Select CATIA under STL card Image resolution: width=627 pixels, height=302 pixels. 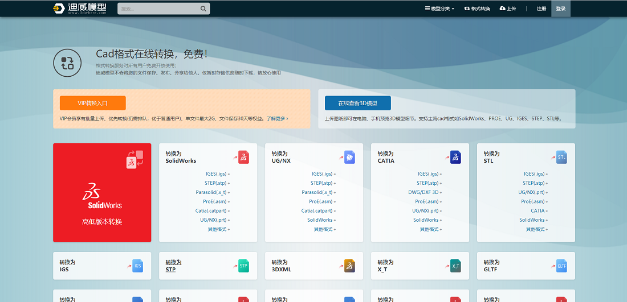coord(539,210)
